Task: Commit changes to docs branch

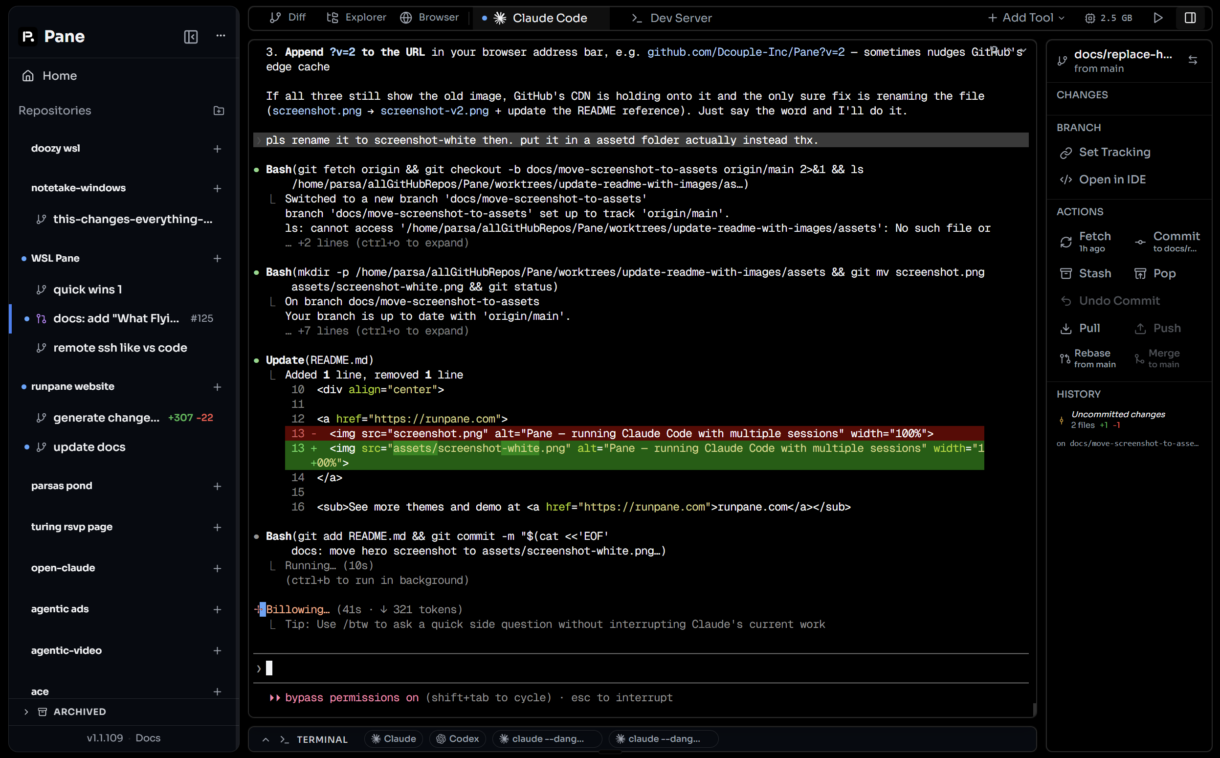Action: (1167, 242)
